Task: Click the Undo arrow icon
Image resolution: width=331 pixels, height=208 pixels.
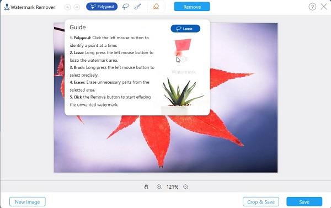Action: [x=67, y=7]
